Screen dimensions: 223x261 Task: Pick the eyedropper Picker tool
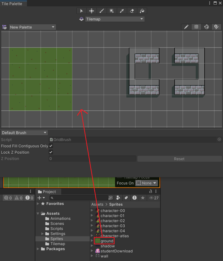[x=122, y=11]
